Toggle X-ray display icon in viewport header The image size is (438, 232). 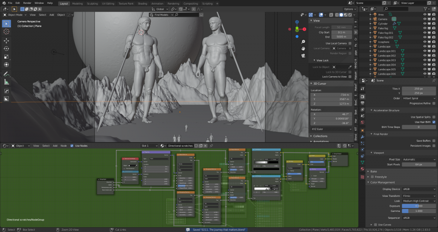pos(331,15)
